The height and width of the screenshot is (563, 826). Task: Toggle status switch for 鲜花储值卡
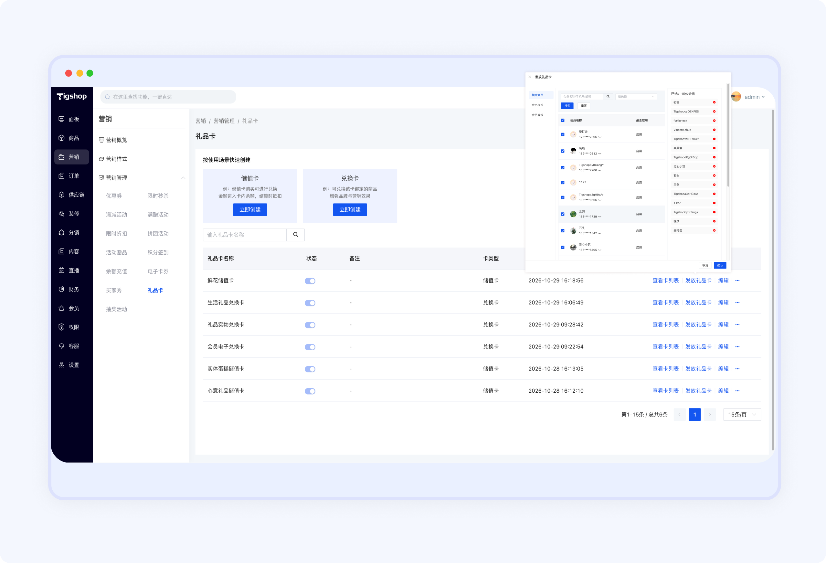click(310, 281)
